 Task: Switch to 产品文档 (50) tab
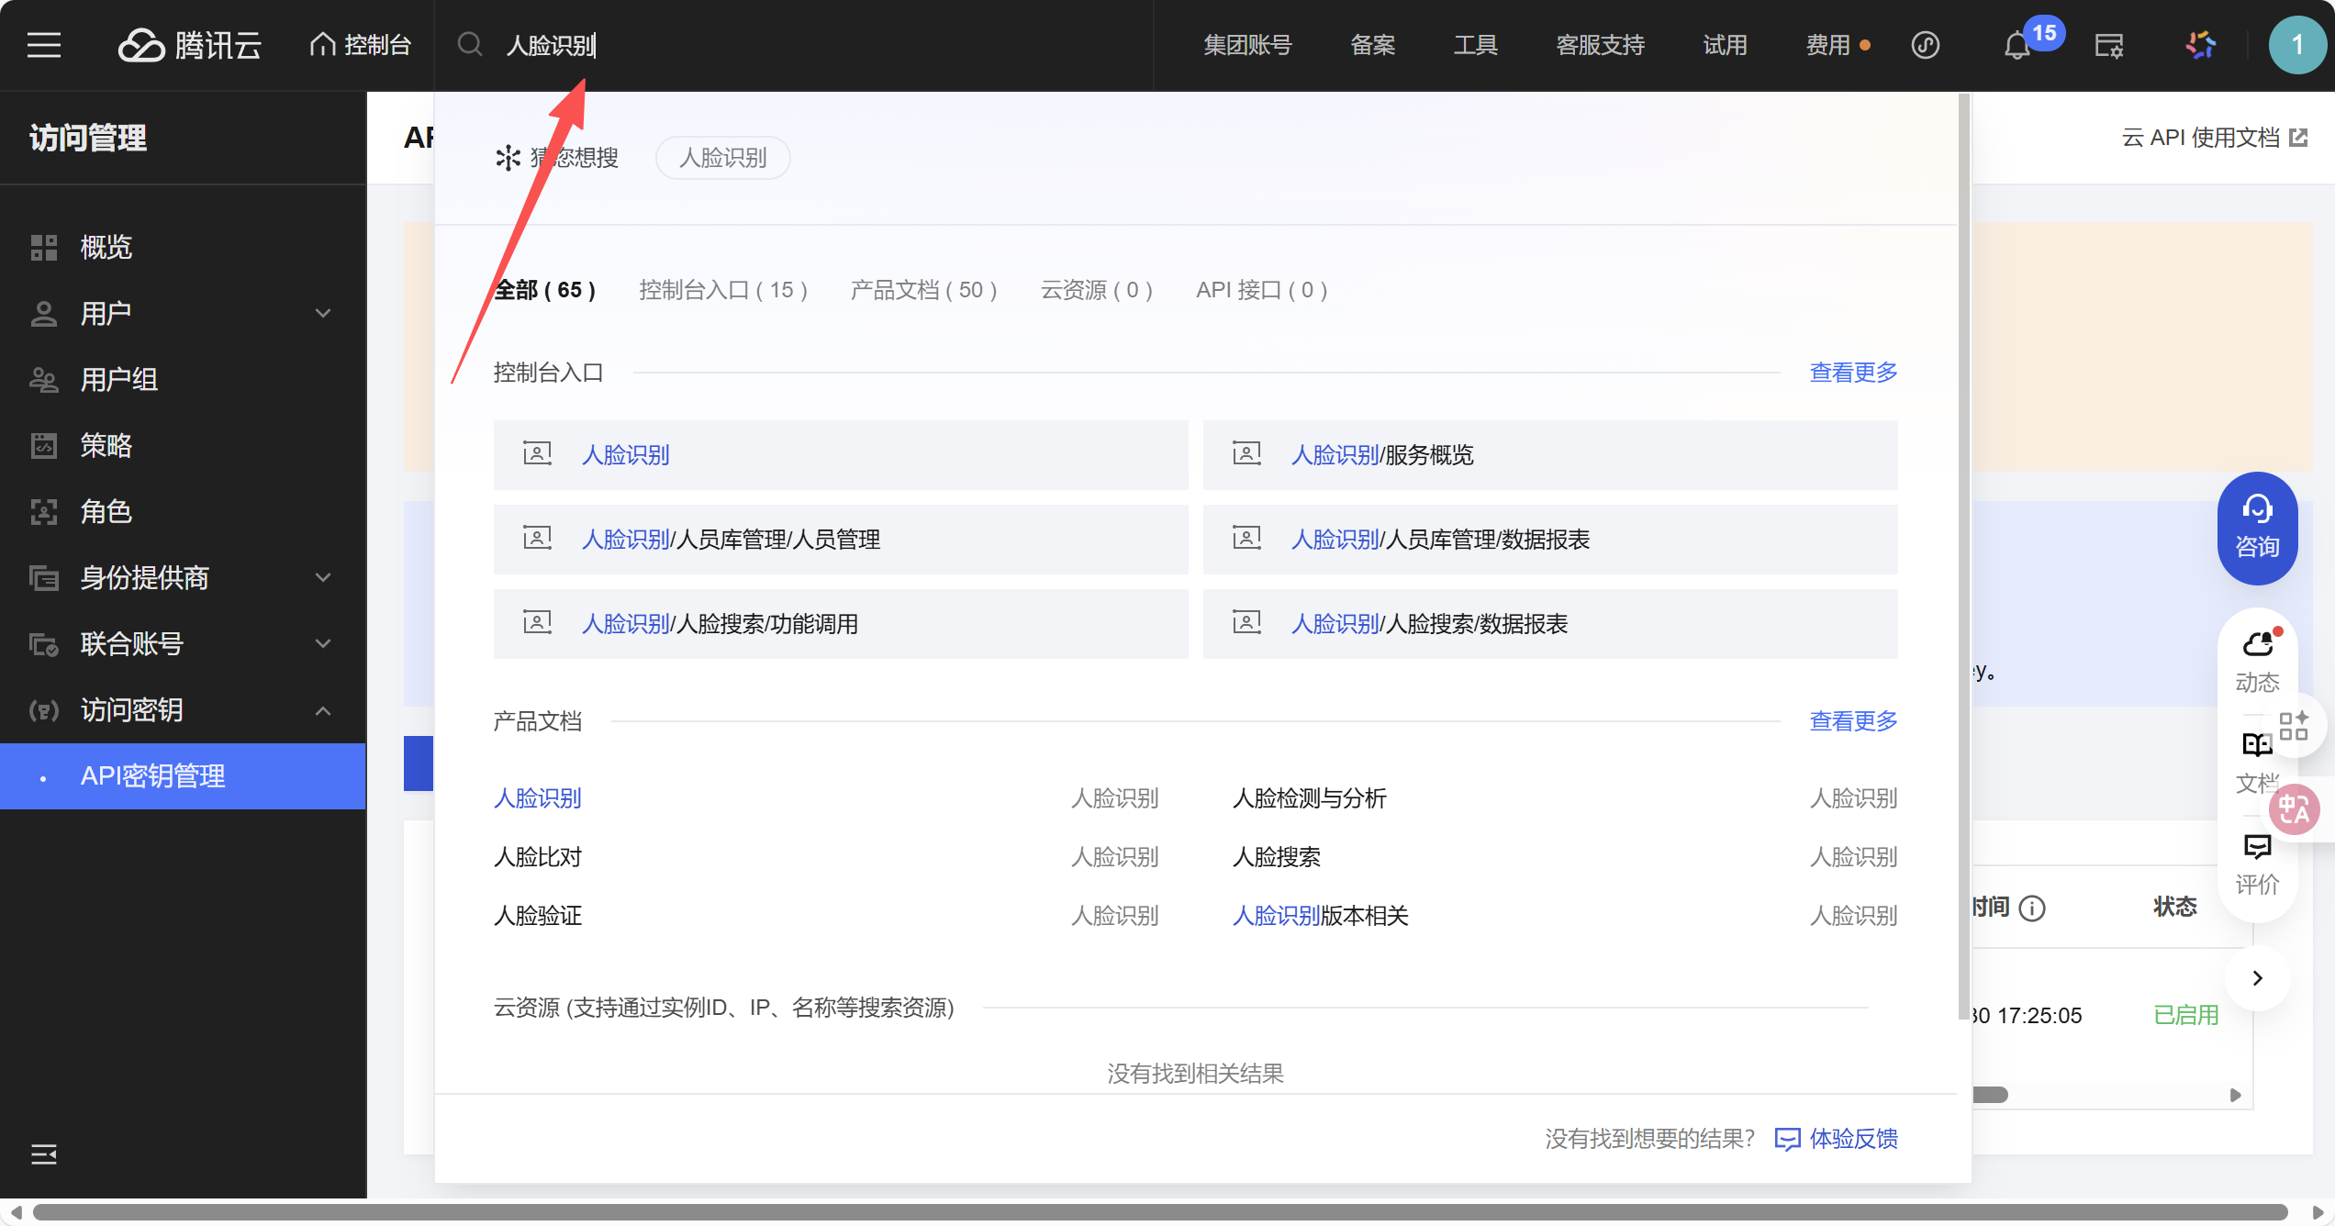point(923,290)
